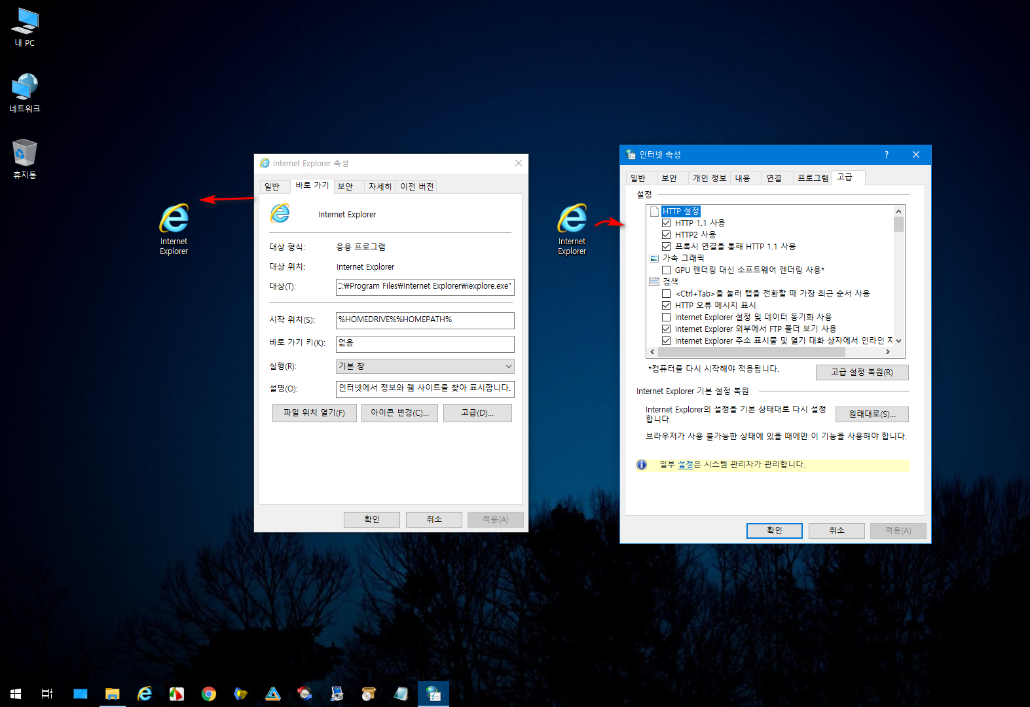Open the Windows Start menu
Image resolution: width=1030 pixels, height=707 pixels.
(16, 693)
